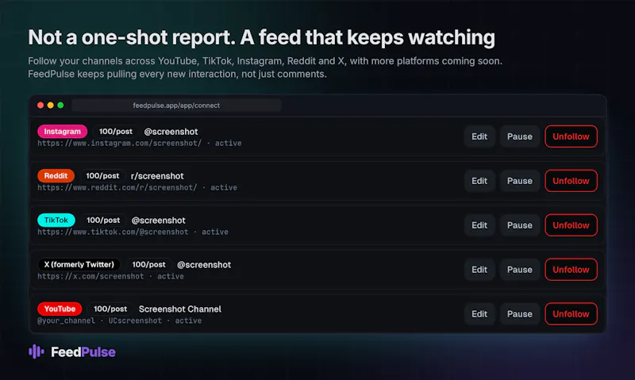This screenshot has width=635, height=380.
Task: Pause the TikTok @screenshot feed
Action: coord(520,225)
